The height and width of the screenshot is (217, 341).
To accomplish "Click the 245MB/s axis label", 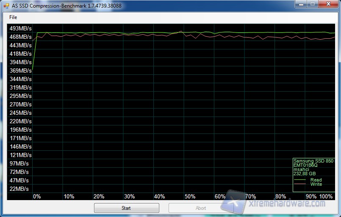I will [x=20, y=113].
